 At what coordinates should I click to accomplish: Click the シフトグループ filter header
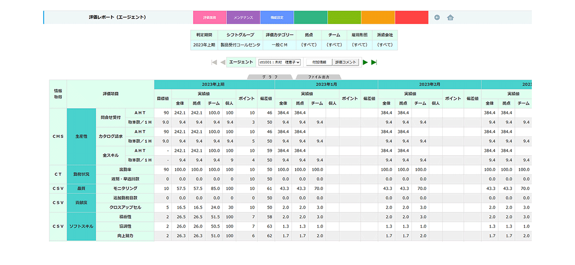click(241, 35)
